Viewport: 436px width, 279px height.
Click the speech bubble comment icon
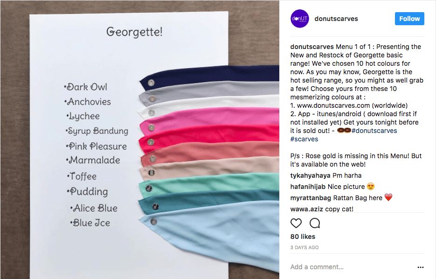[x=315, y=223]
